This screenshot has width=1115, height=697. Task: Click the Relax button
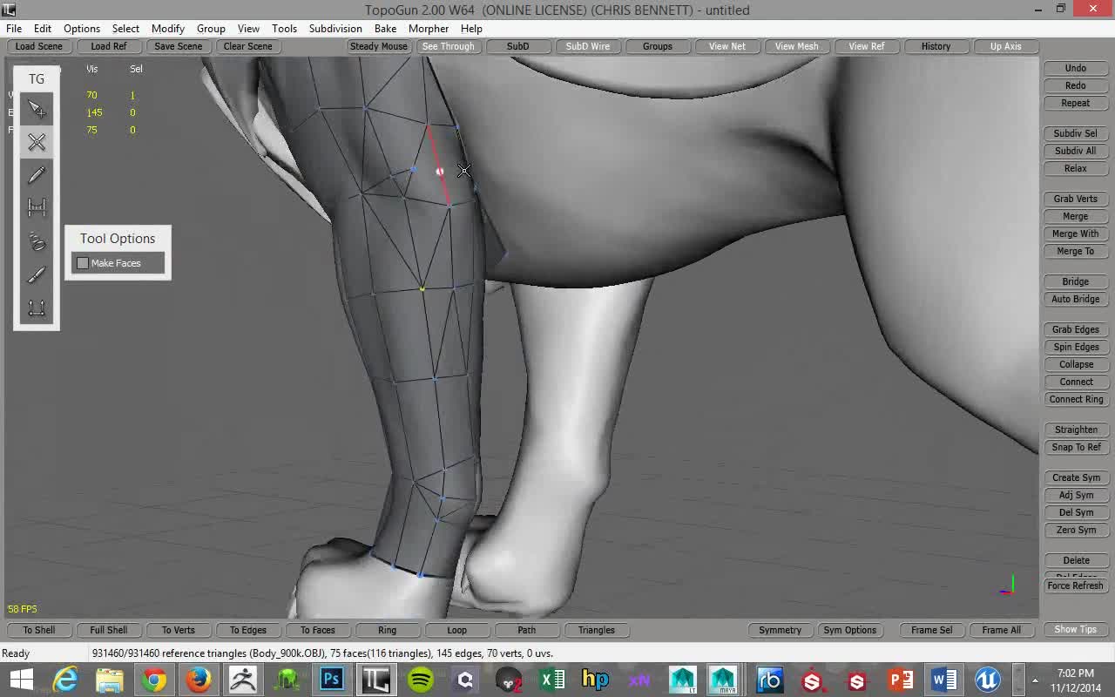(x=1076, y=168)
